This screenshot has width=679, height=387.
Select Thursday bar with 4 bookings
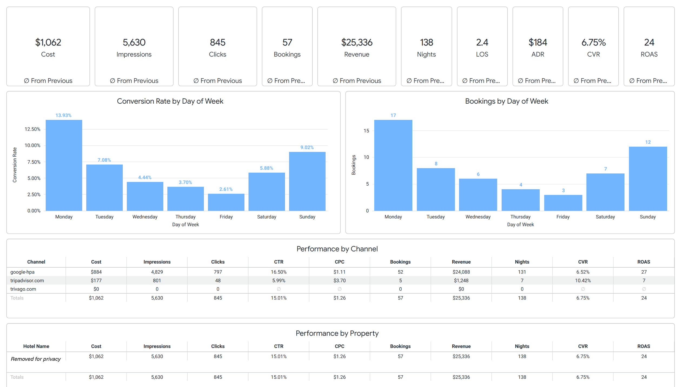pyautogui.click(x=521, y=200)
